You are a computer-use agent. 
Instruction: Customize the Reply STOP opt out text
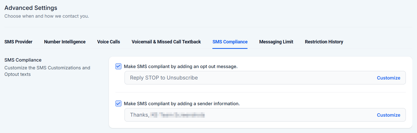pos(388,78)
